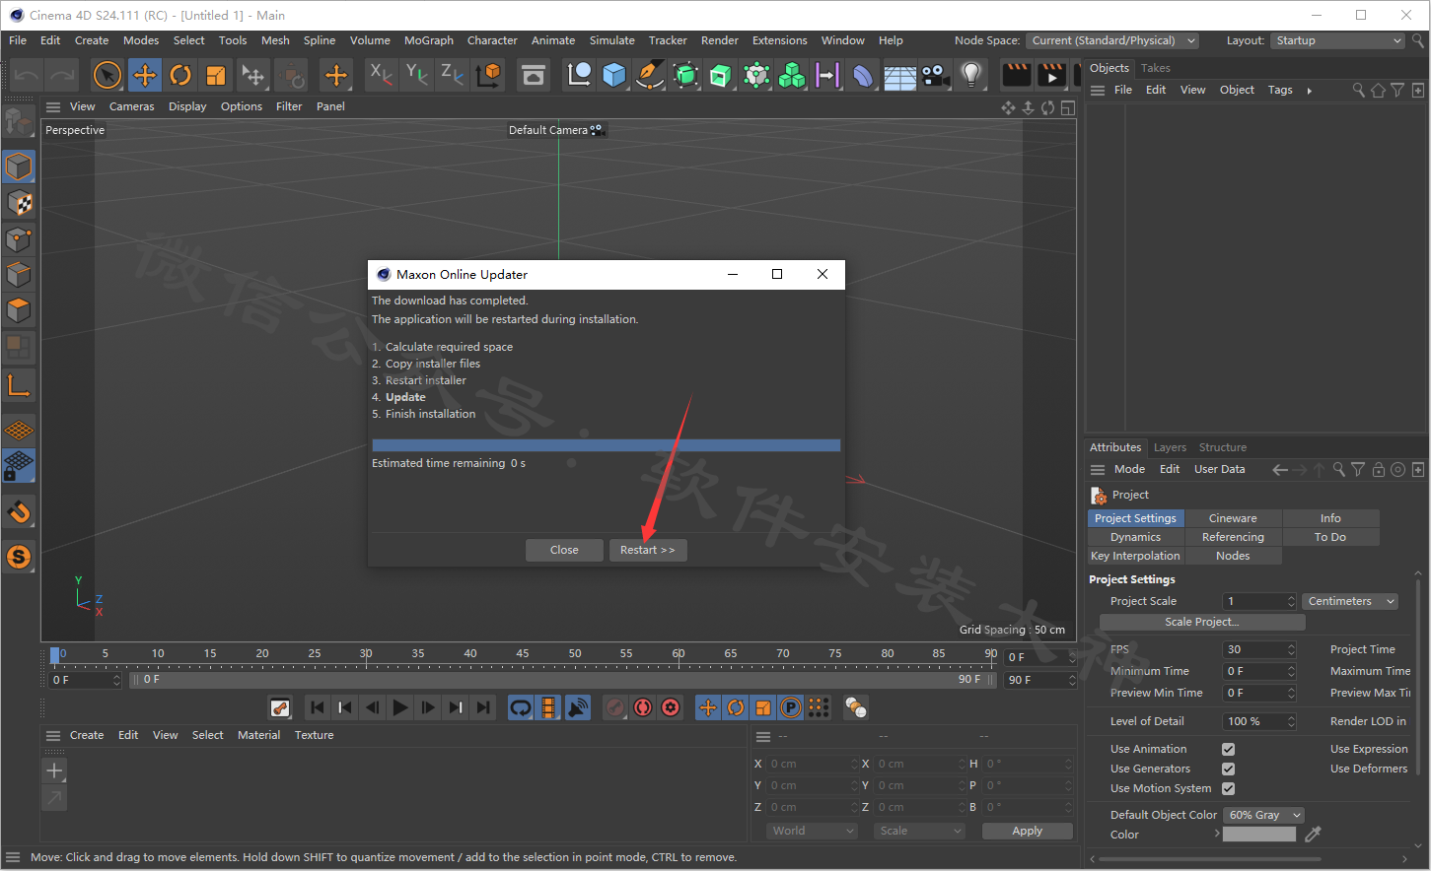Image resolution: width=1431 pixels, height=871 pixels.
Task: Switch to the Takes tab
Action: [1155, 68]
